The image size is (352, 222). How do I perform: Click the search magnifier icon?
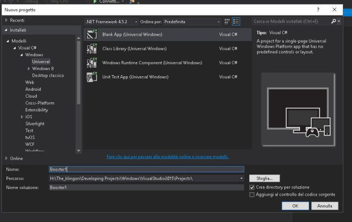[x=334, y=21]
